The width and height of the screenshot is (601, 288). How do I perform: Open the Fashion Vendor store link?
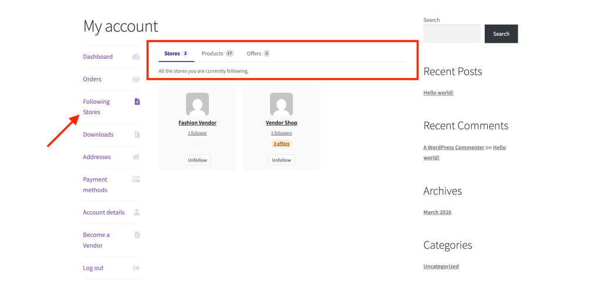pyautogui.click(x=197, y=123)
